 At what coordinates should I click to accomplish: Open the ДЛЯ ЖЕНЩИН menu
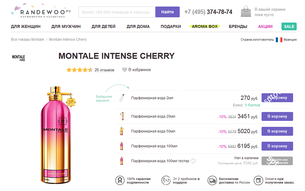pyautogui.click(x=26, y=26)
